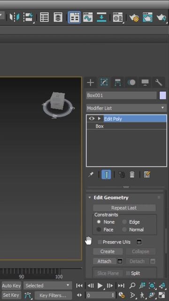Viewport: 169px width, 301px height.
Task: Click the Attach button
Action: [104, 261]
